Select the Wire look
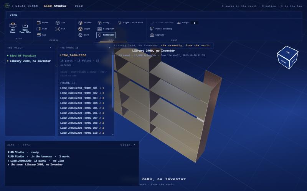307x191 pixels. (84, 35)
